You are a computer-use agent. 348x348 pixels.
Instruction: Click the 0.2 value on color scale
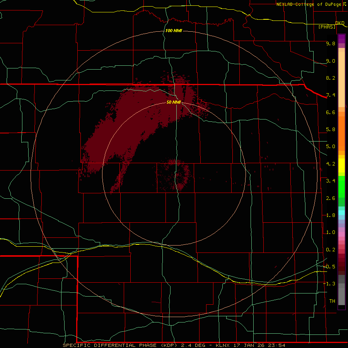331,250
